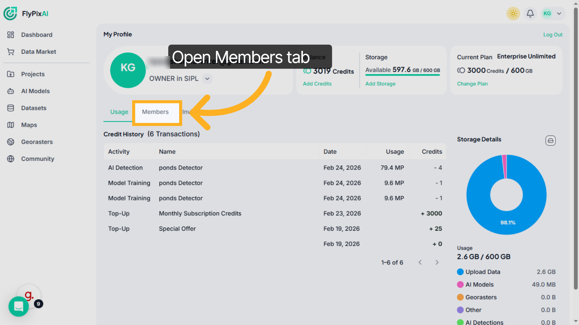Open the Georasters icon in sidebar
Screen dimensions: 579x325
tap(11, 142)
